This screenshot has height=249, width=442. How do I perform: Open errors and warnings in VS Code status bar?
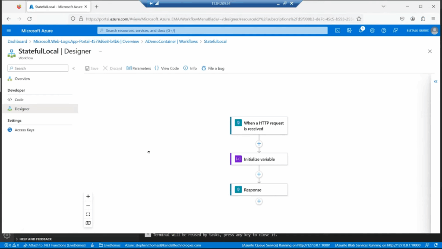[x=12, y=246]
